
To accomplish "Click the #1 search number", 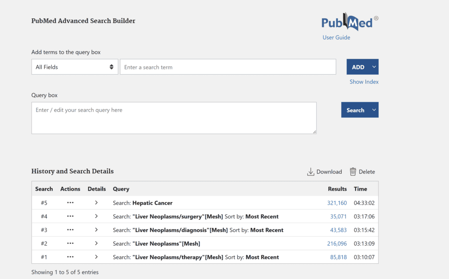I will 44,257.
